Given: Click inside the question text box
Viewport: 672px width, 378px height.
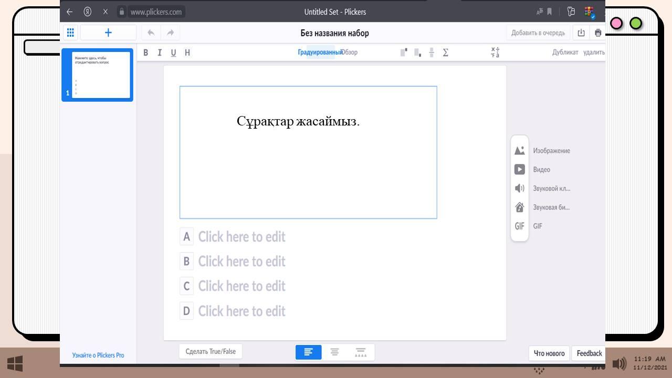Looking at the screenshot, I should pos(308,152).
